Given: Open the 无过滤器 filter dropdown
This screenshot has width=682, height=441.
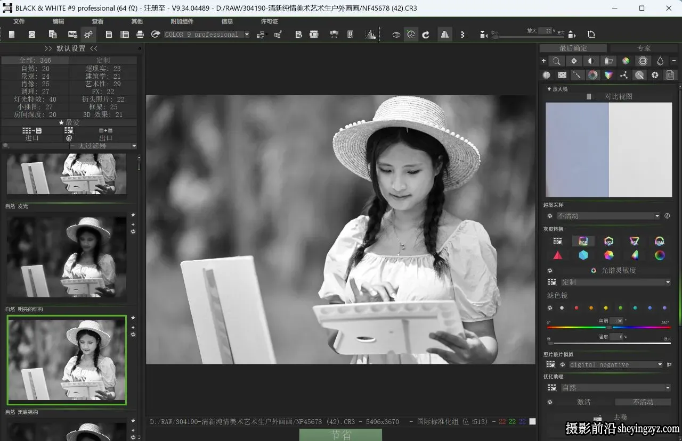Looking at the screenshot, I should (x=103, y=146).
